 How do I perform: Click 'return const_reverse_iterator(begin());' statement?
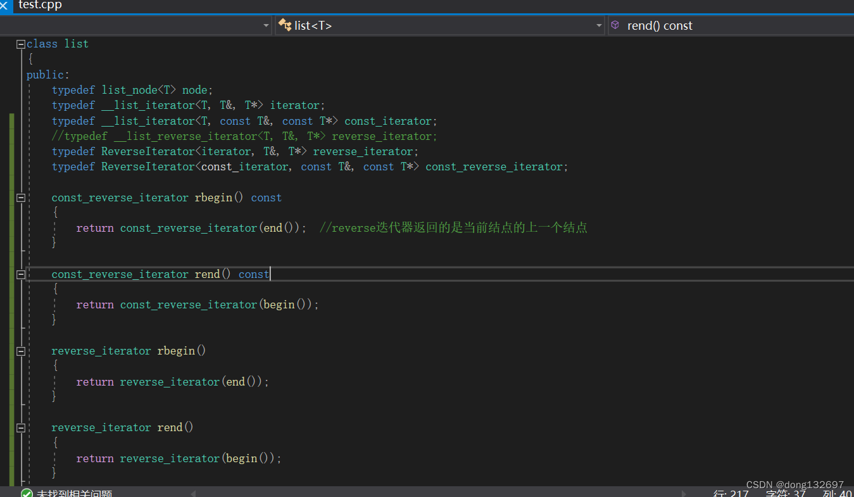tap(198, 305)
